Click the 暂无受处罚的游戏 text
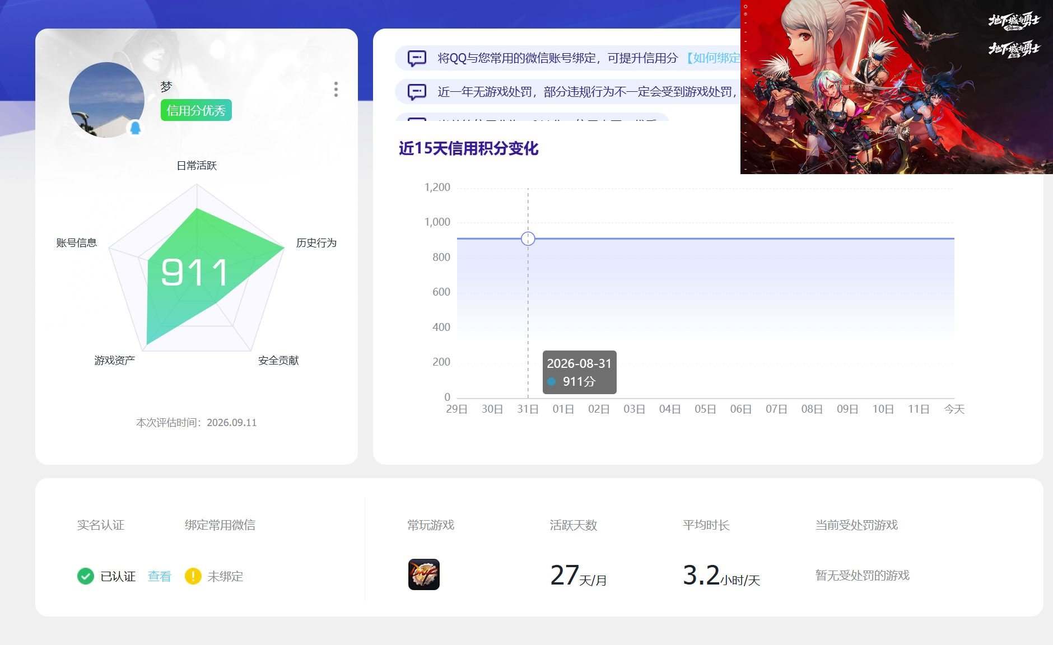The image size is (1053, 645). click(863, 576)
